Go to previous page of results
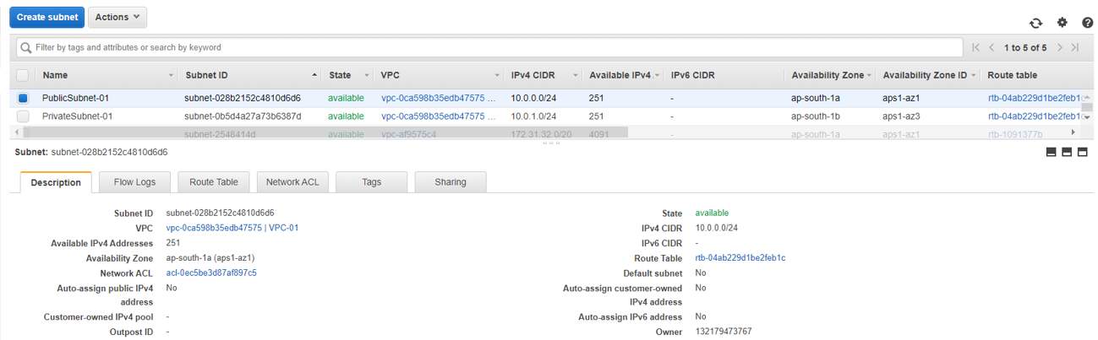This screenshot has height=340, width=1098. point(991,48)
